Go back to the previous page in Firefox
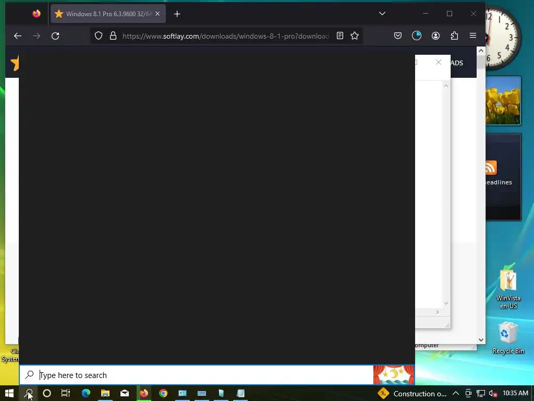The image size is (534, 401). pos(18,36)
